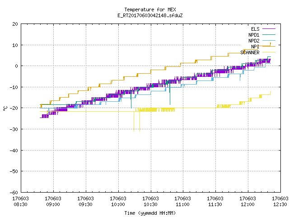Click the orange NPI peak at the line's end
This screenshot has width=289, height=217.
pos(270,44)
